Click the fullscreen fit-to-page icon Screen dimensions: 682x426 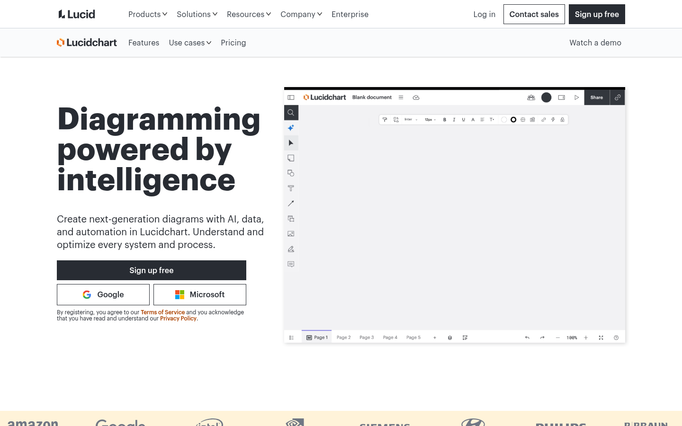601,337
